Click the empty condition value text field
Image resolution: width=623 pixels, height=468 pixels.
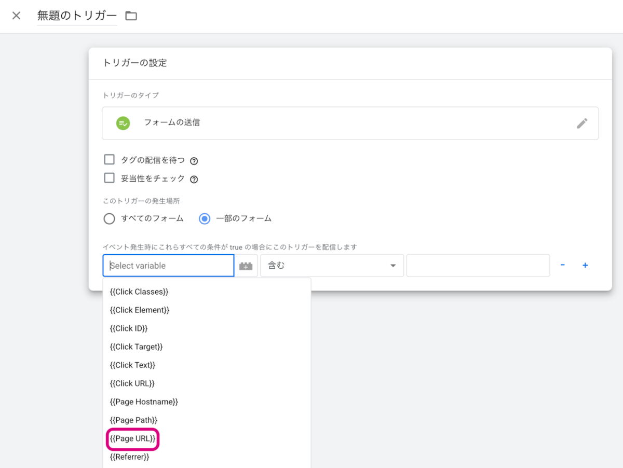point(478,266)
